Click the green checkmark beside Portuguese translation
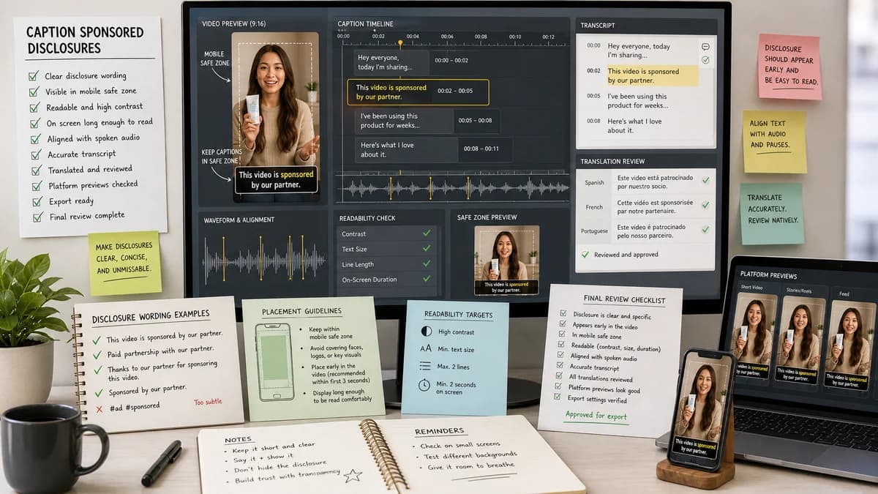The height and width of the screenshot is (494, 878). coord(705,229)
